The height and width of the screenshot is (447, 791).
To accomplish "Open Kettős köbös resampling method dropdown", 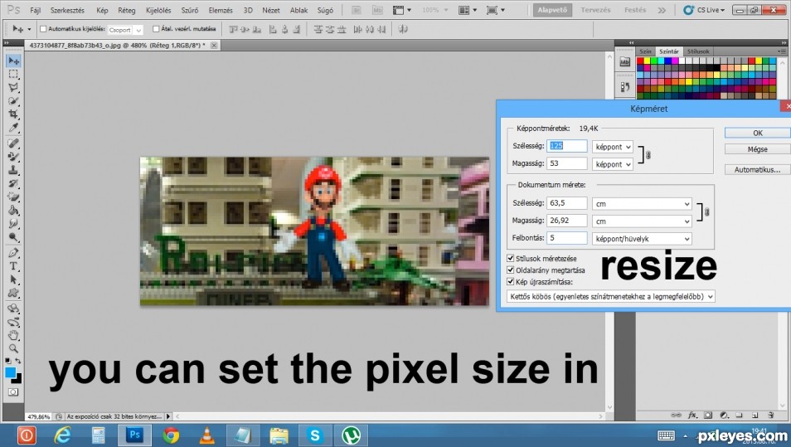I will 610,297.
